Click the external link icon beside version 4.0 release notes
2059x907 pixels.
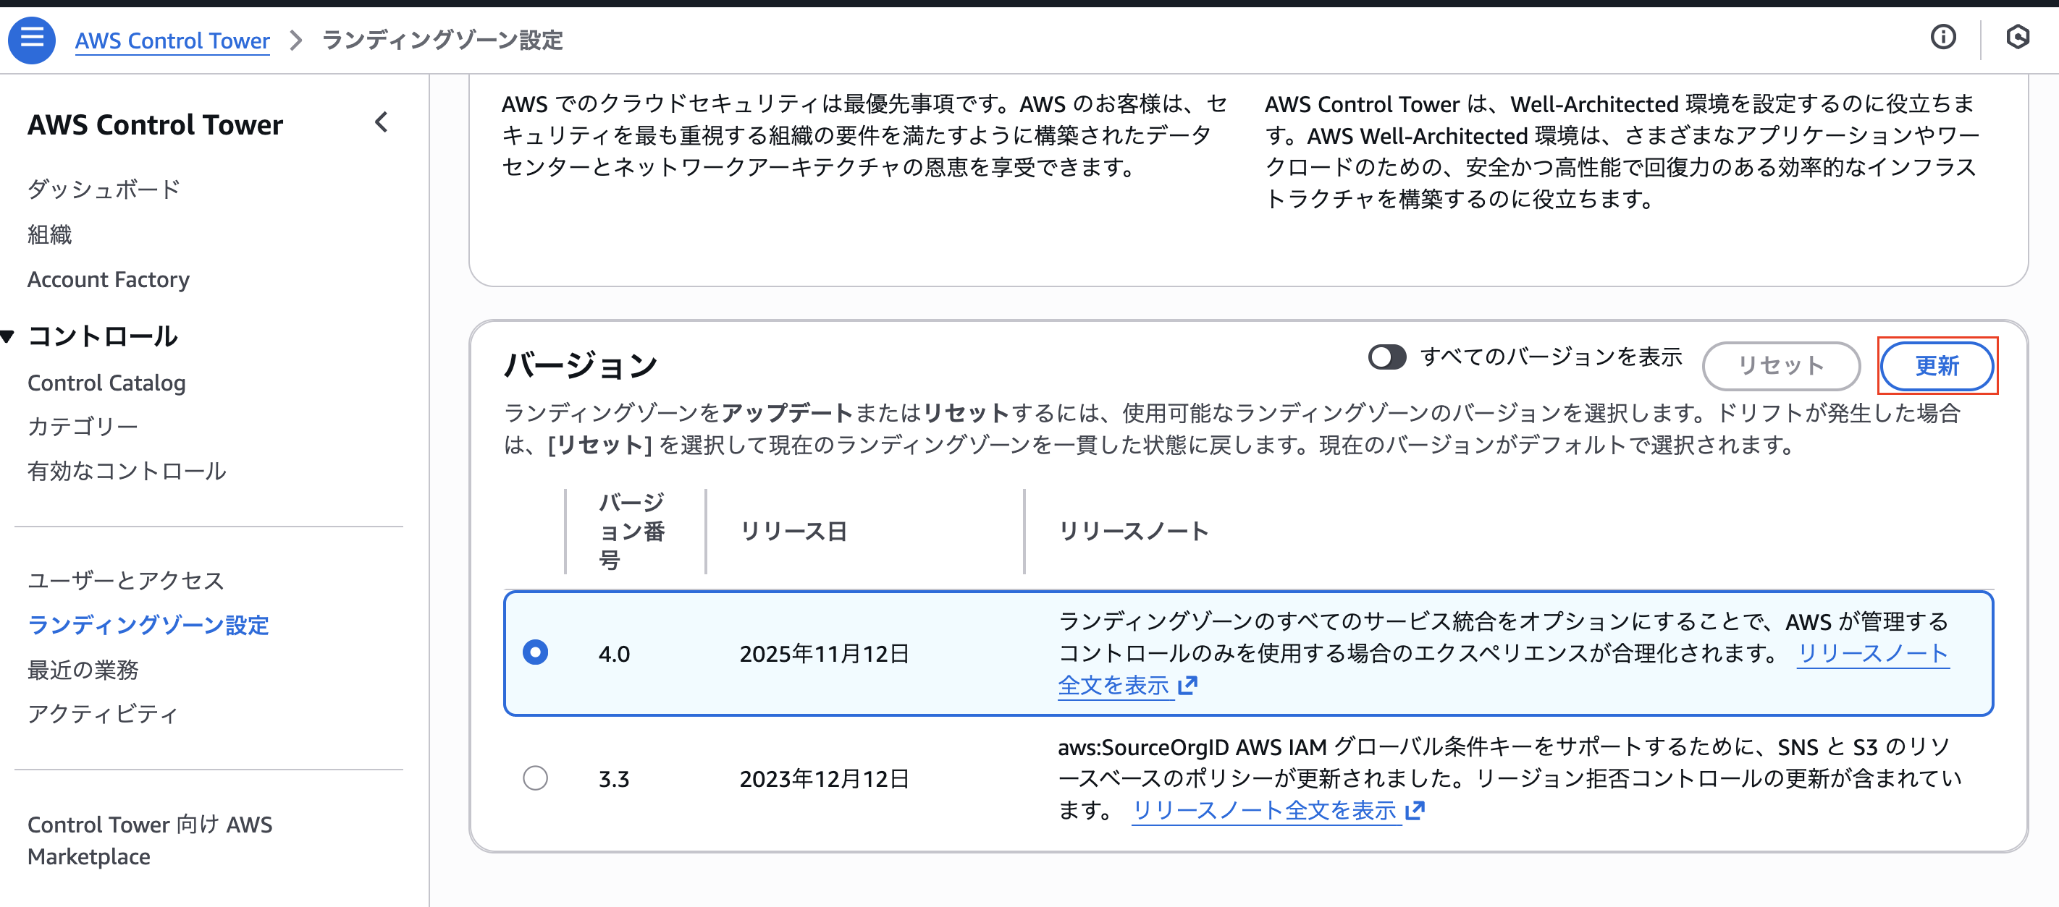(1189, 686)
